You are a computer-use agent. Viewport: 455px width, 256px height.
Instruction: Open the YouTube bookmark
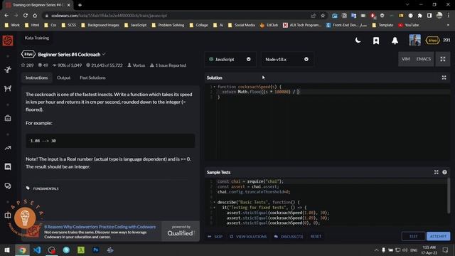pyautogui.click(x=409, y=26)
